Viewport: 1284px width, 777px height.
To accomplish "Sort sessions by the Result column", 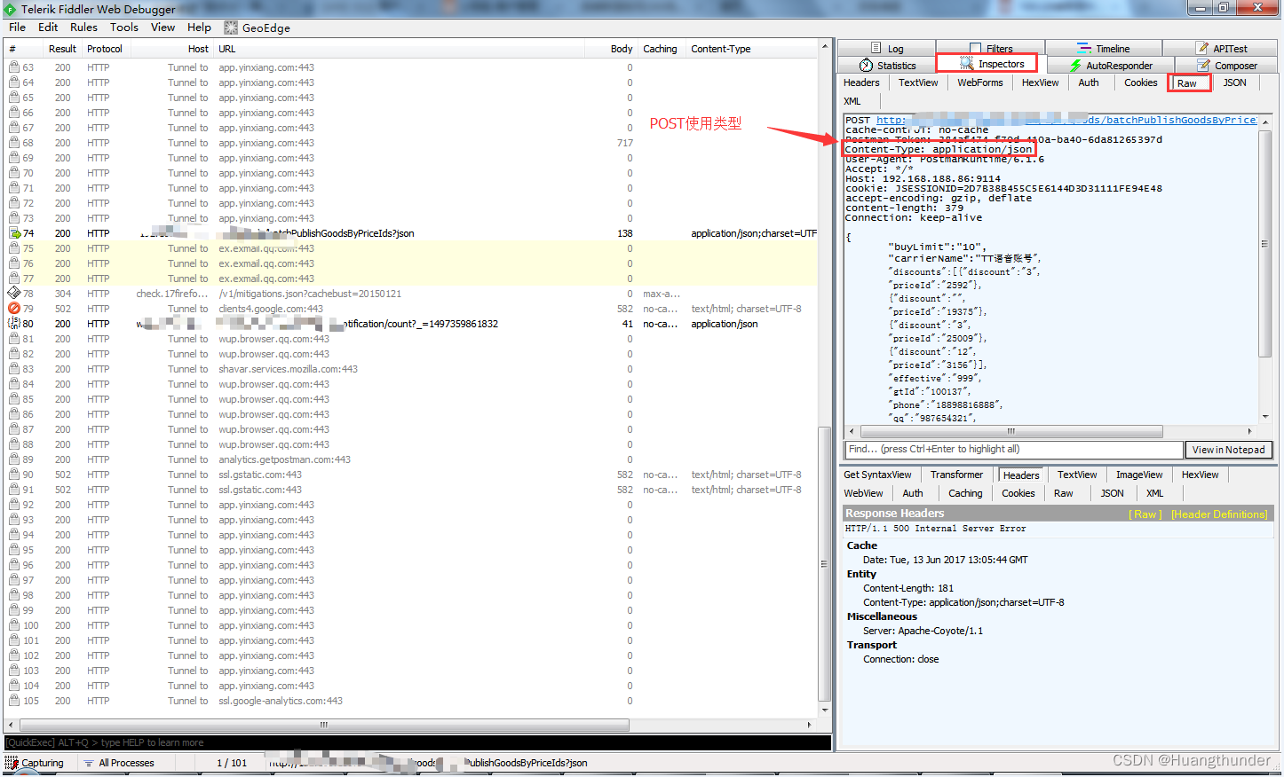I will tap(62, 49).
